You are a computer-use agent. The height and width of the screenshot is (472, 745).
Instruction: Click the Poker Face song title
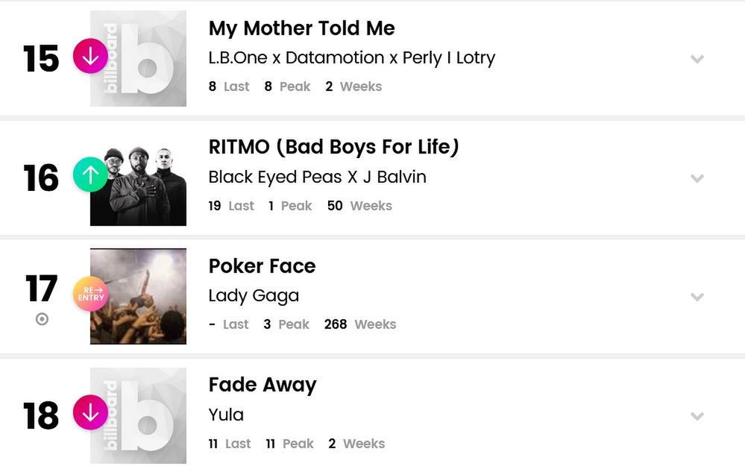(262, 266)
